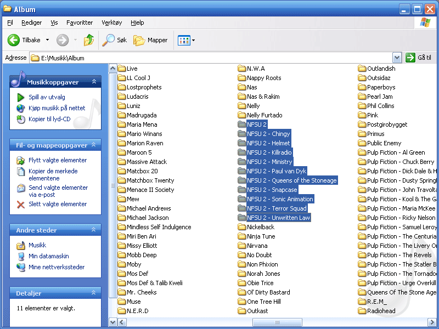Go up one folder level icon
Screen dimensions: 439x329
[89, 40]
